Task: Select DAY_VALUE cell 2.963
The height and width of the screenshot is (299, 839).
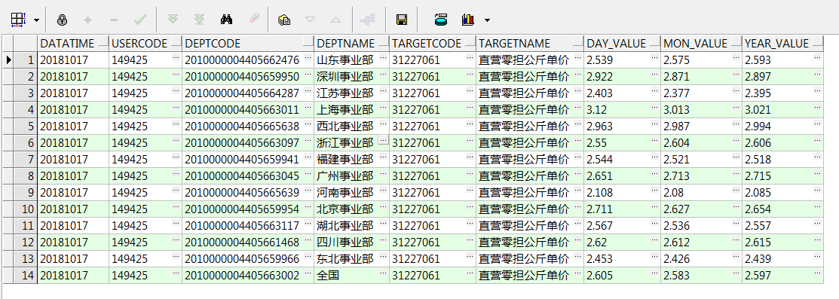Action: click(623, 127)
